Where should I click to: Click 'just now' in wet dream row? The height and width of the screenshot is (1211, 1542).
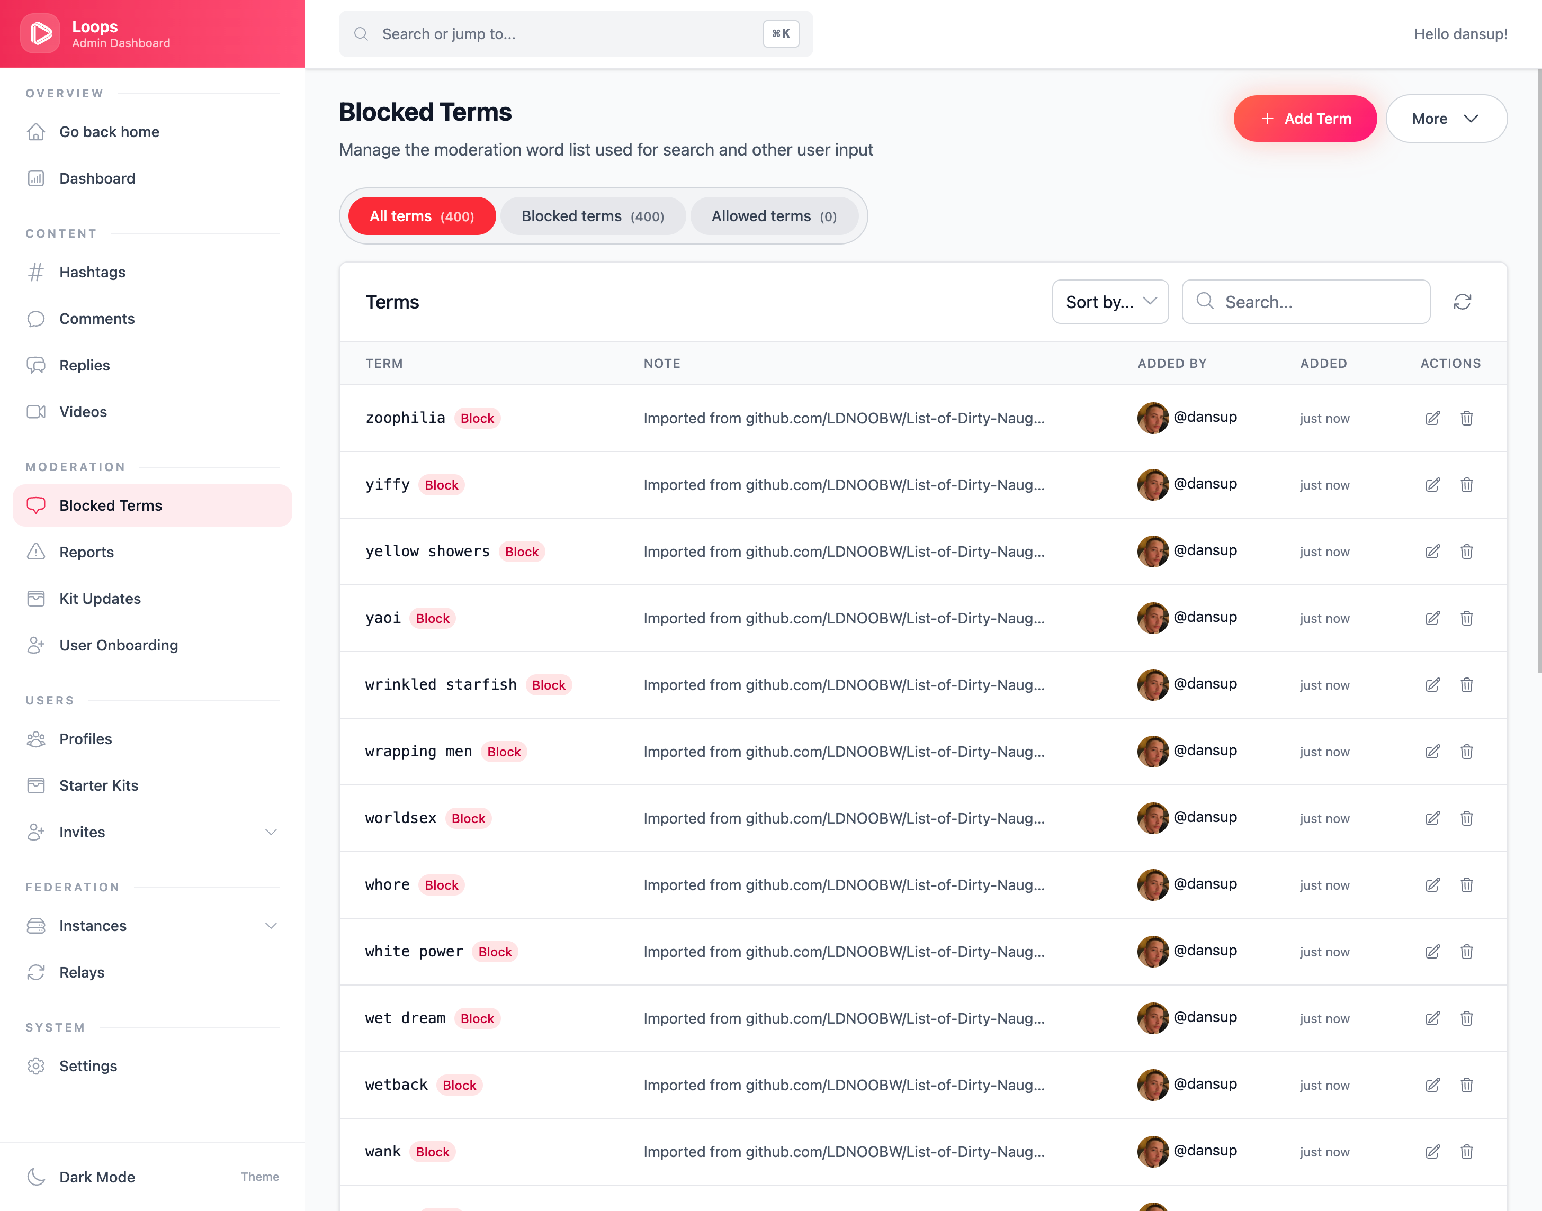click(x=1324, y=1018)
